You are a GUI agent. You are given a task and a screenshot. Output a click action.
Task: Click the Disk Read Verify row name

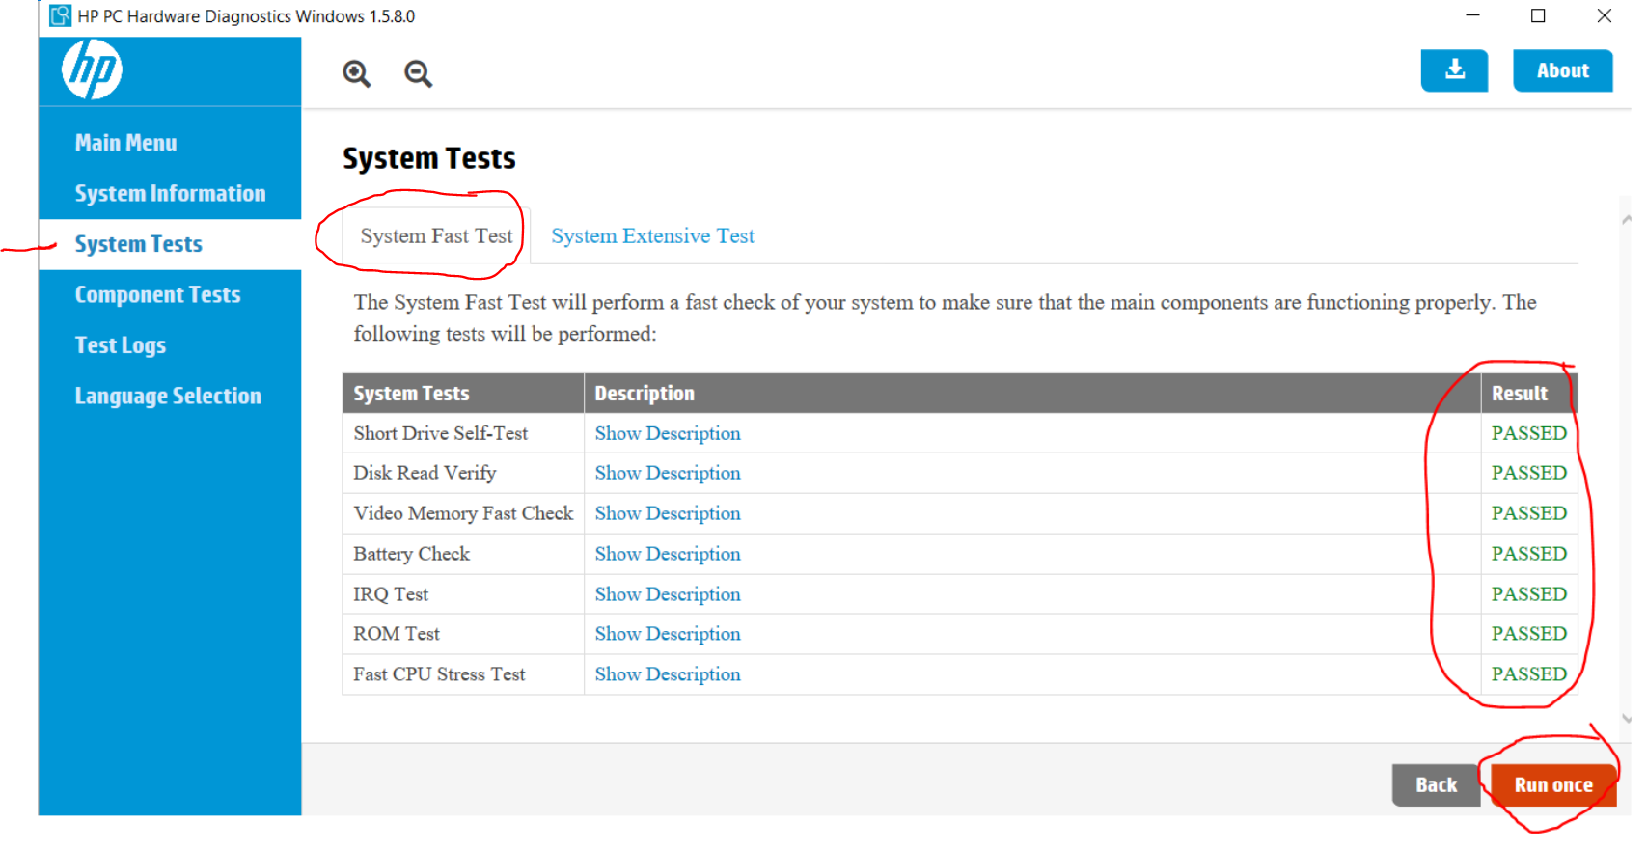click(425, 474)
